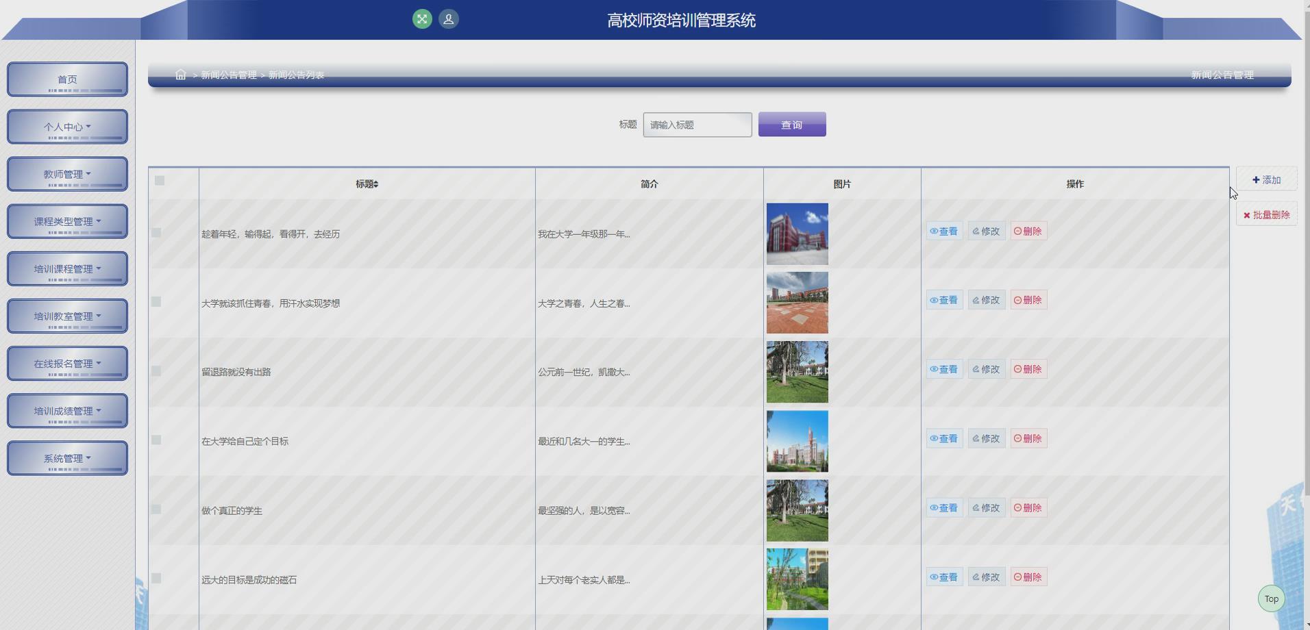Expand the 教师管理 sidebar menu
The height and width of the screenshot is (630, 1310).
(67, 173)
